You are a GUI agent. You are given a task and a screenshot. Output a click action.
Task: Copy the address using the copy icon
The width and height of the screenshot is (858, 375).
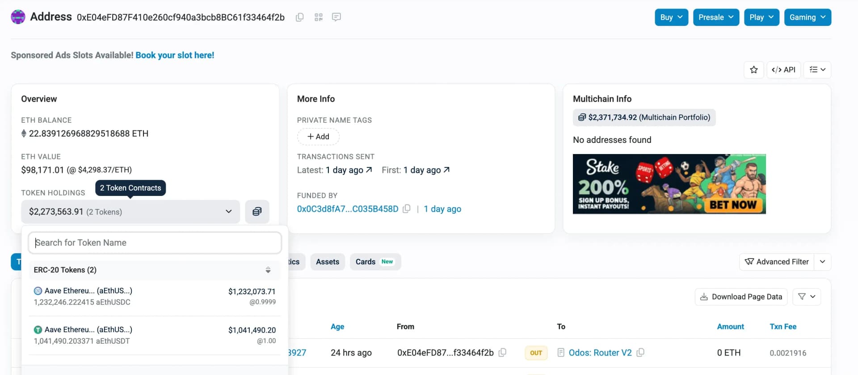coord(300,17)
